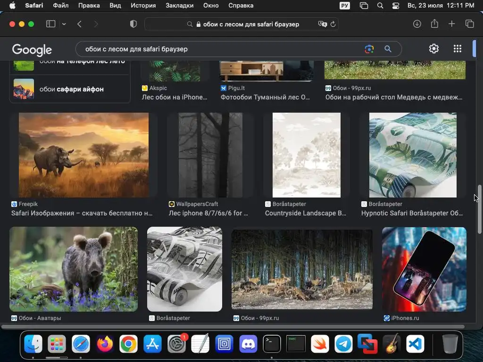Open the Правка menu

(89, 6)
